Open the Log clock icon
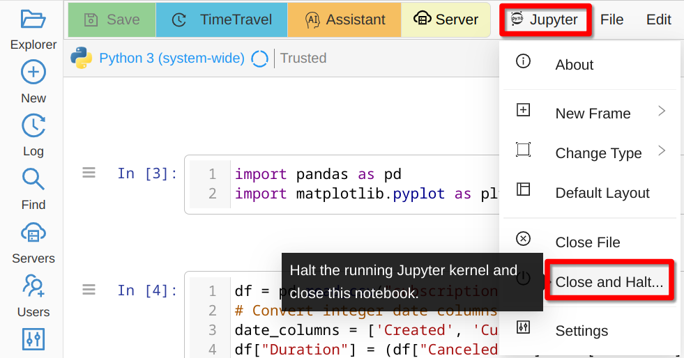Image resolution: width=684 pixels, height=358 pixels. point(33,125)
